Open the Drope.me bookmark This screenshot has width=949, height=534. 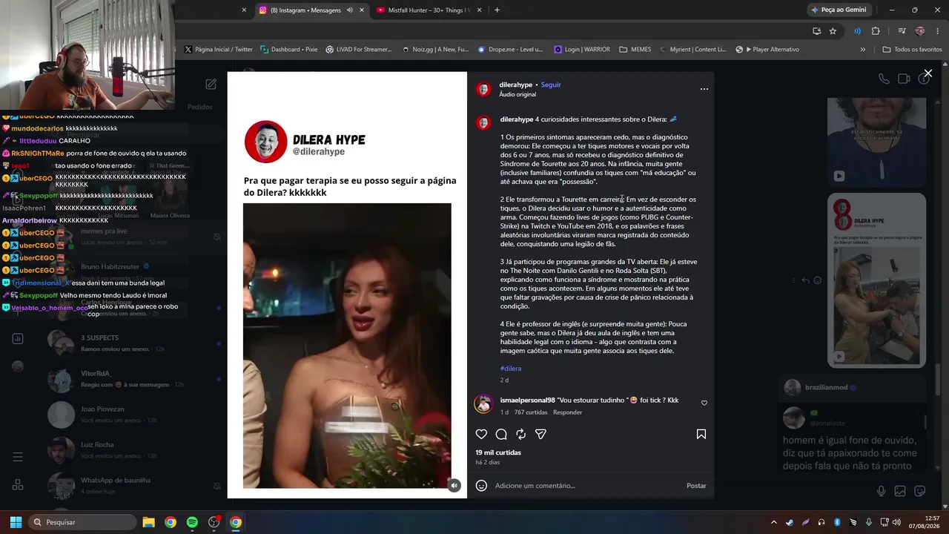tap(510, 50)
